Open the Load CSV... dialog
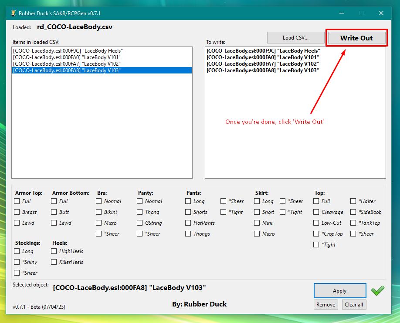This screenshot has width=400, height=323. (x=295, y=38)
